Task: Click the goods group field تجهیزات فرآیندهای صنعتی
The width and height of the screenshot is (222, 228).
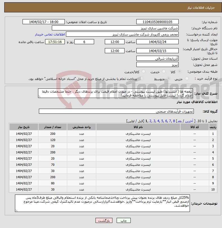Action: [116, 111]
